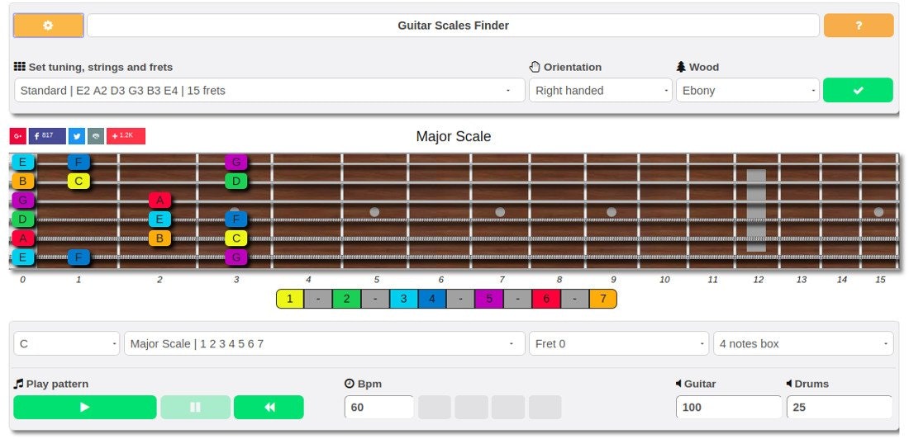Select purple interval 5 in the legend

[488, 299]
